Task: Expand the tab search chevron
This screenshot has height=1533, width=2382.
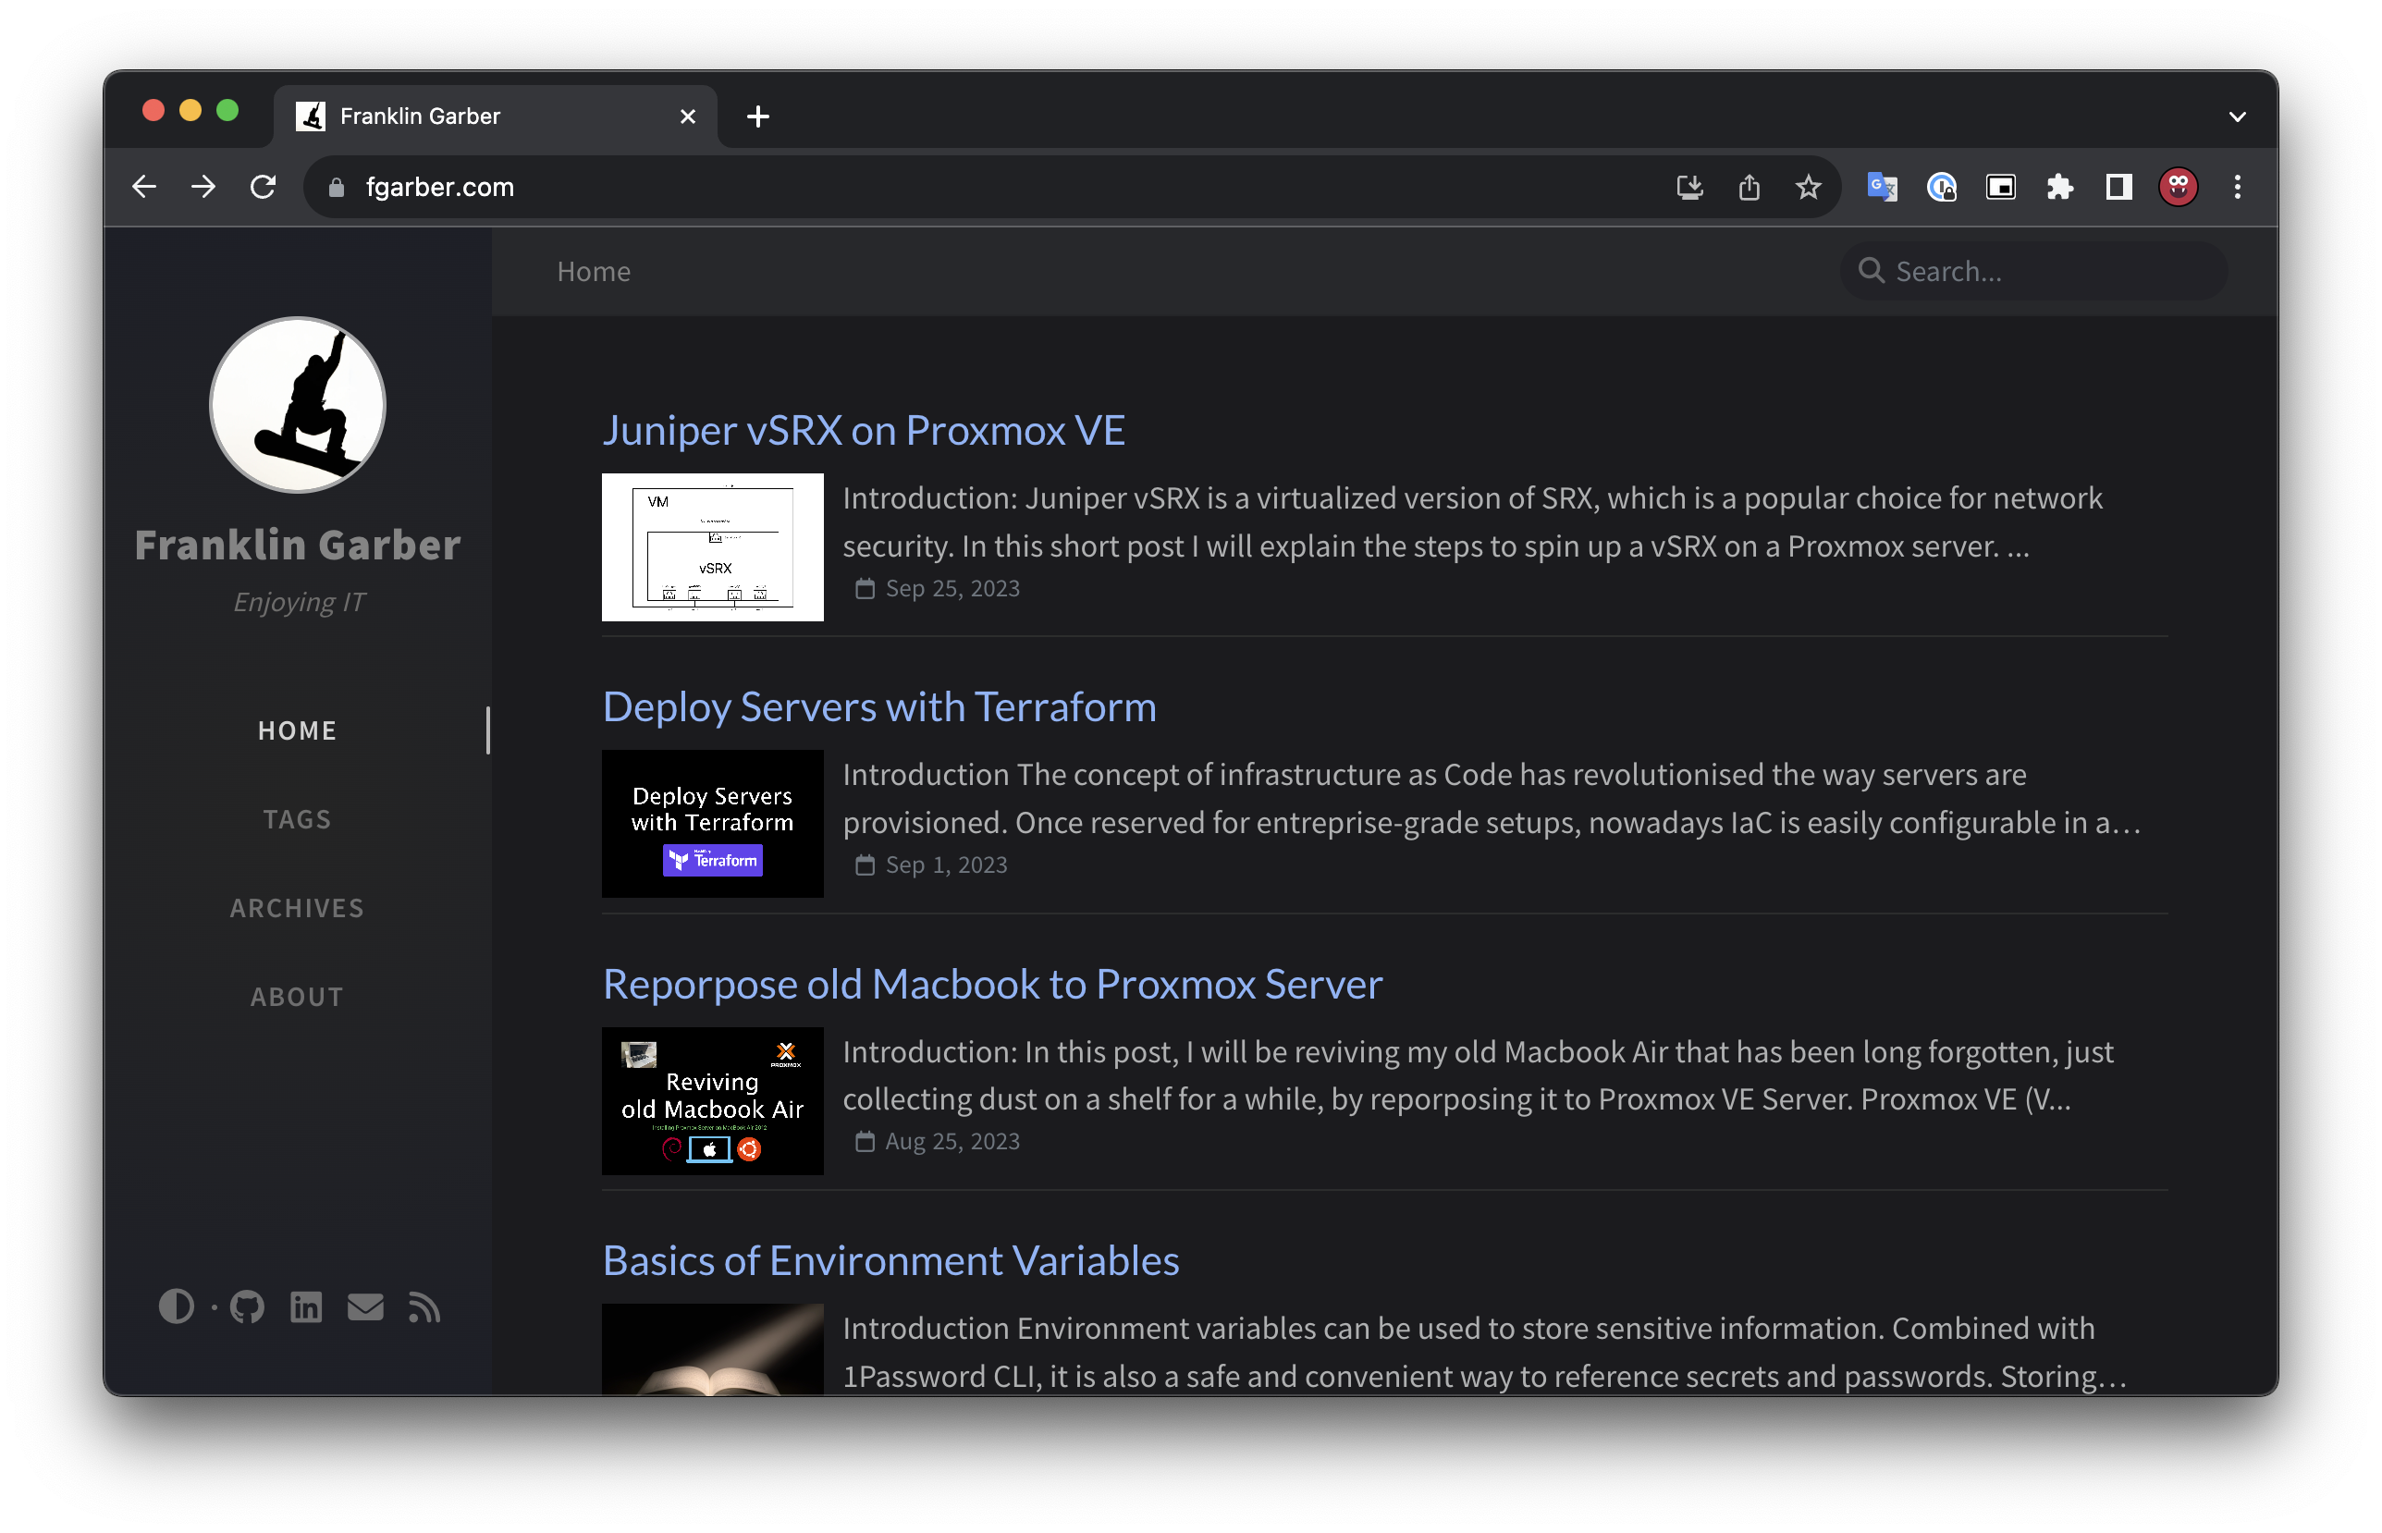Action: coord(2237,117)
